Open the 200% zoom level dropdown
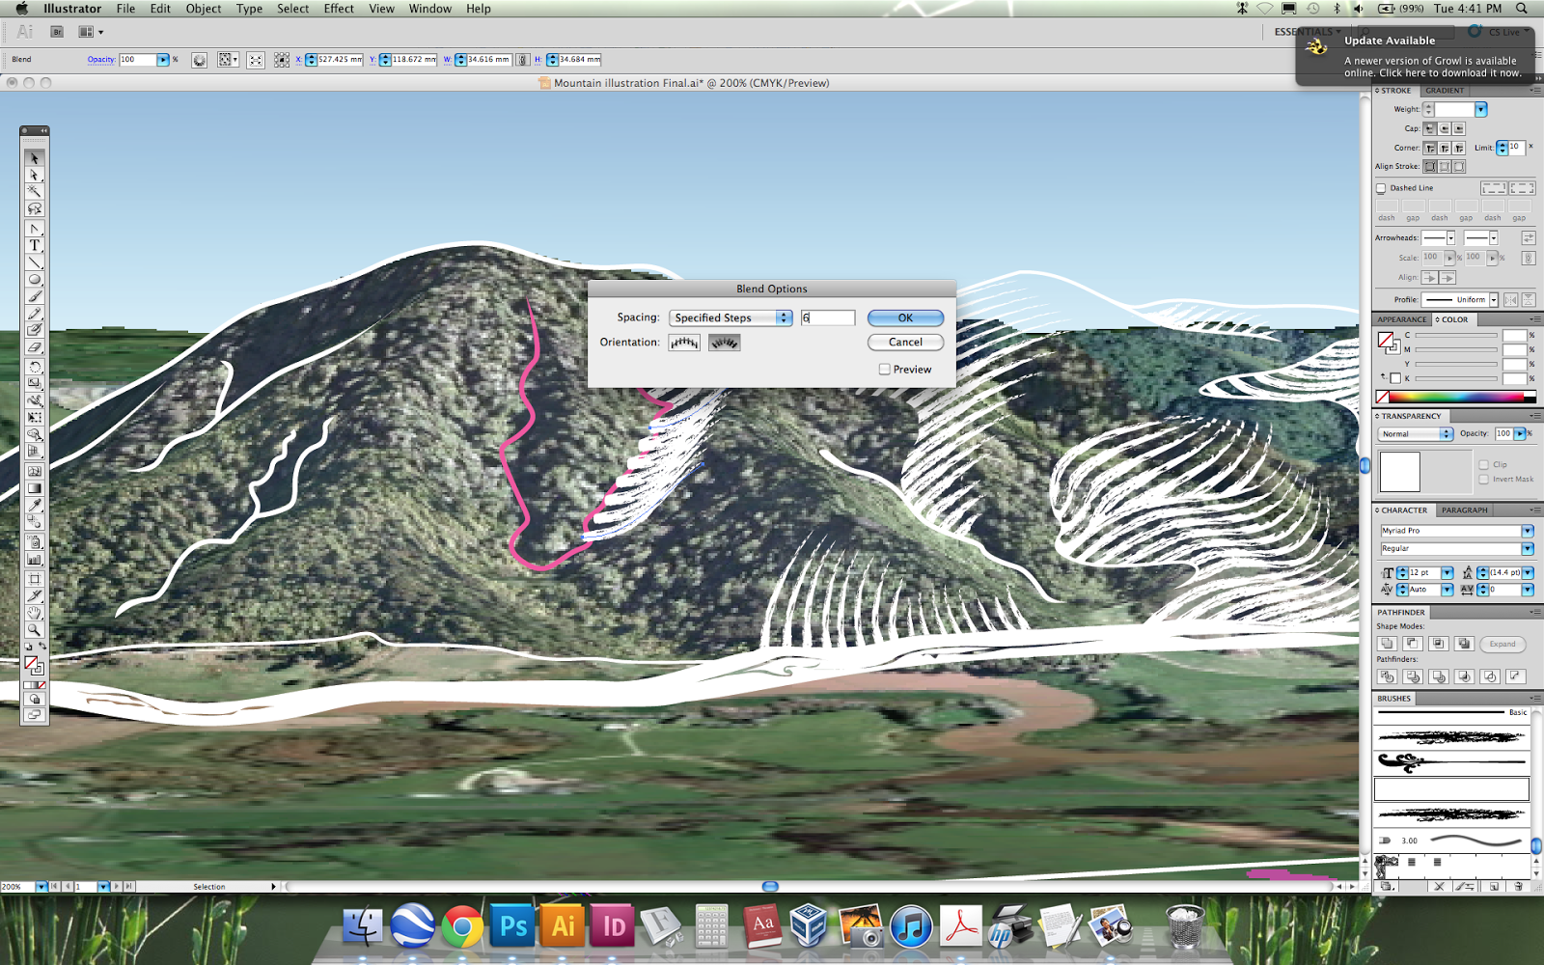This screenshot has height=965, width=1544. [41, 887]
